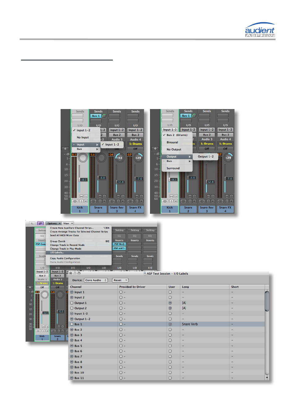The height and width of the screenshot is (417, 295).
Task: Mute Snare Rev strip in Input-menu mixer
Action: pyautogui.click(x=118, y=196)
